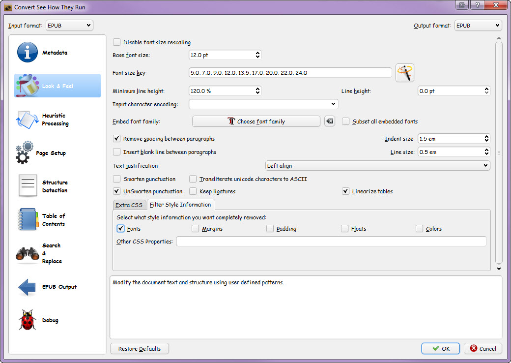511x363 pixels.
Task: Uncheck the Fonts style filter
Action: click(x=120, y=229)
